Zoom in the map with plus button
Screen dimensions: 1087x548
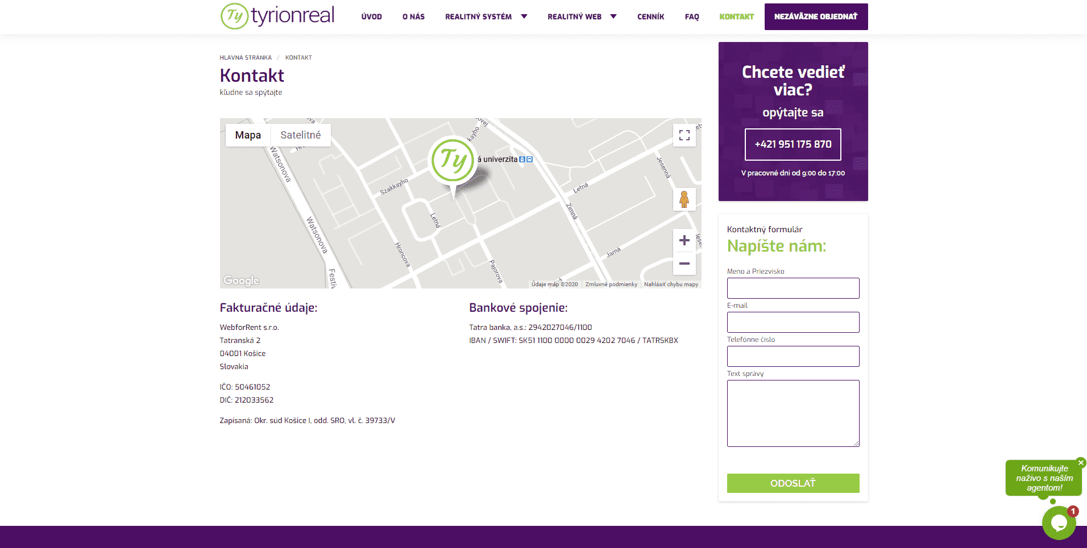click(684, 240)
